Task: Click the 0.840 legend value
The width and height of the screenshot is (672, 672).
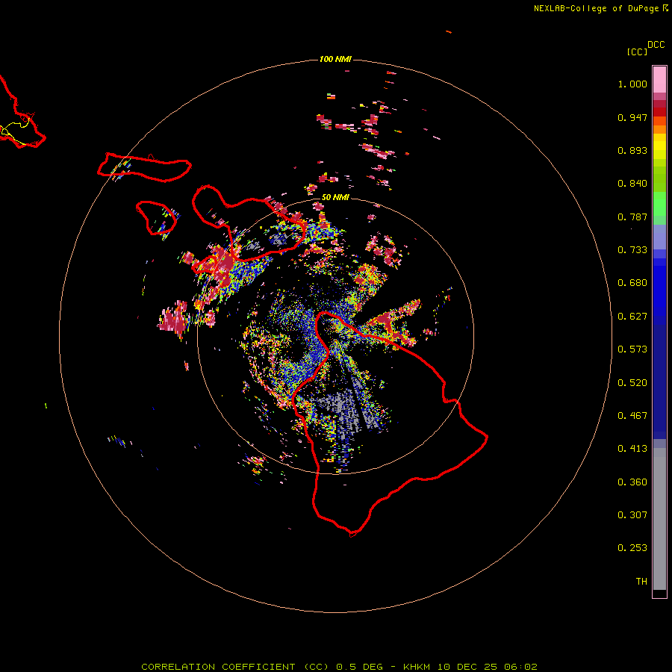Action: click(x=632, y=184)
